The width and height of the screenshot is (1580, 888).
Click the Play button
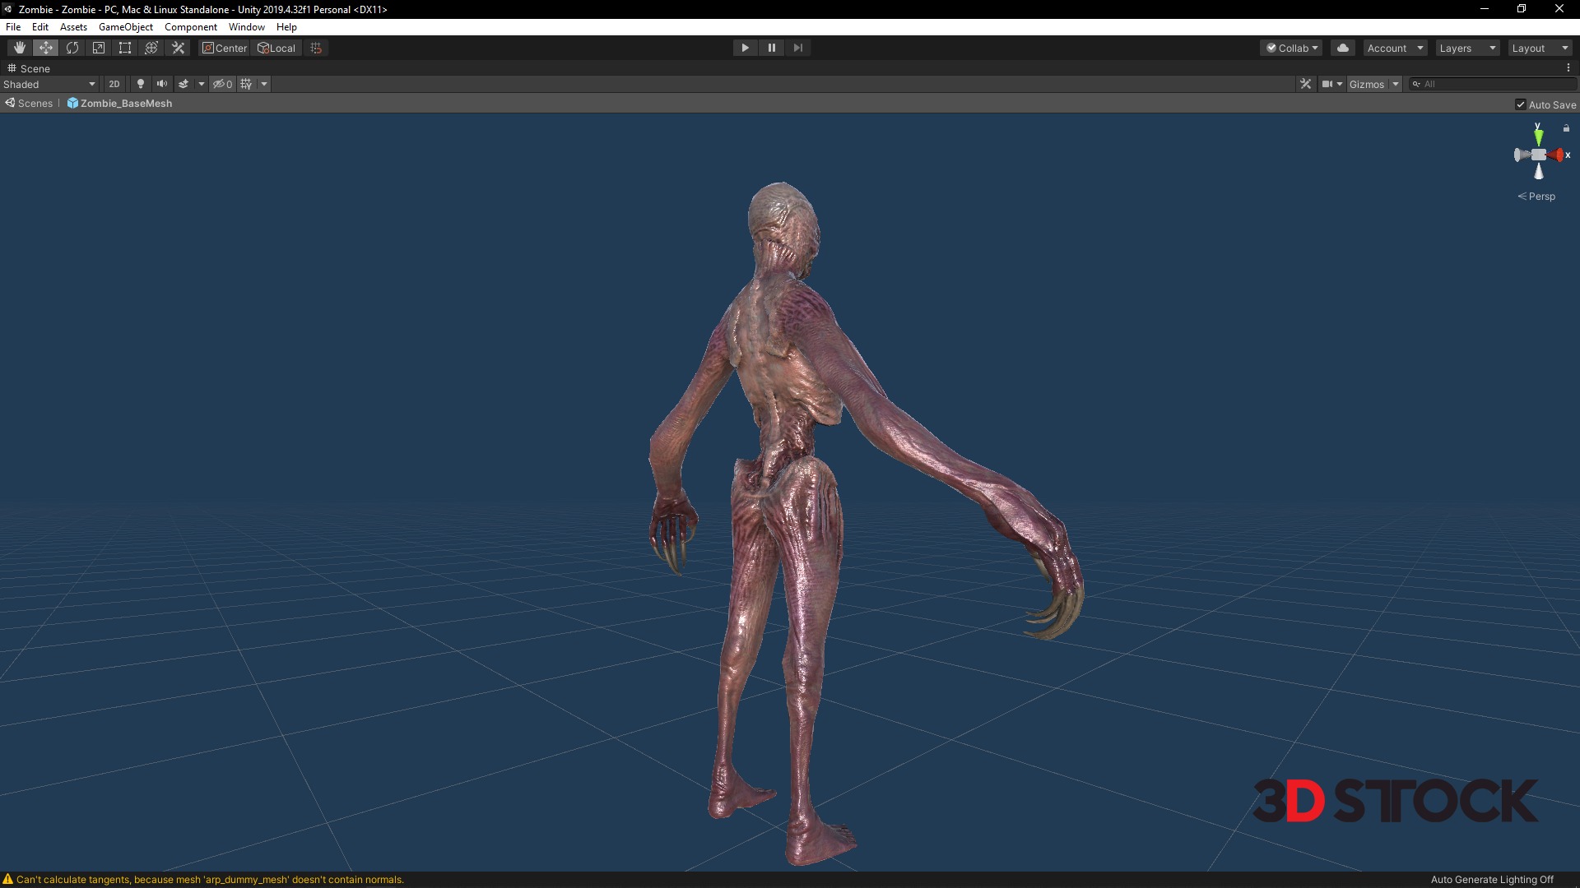coord(745,48)
